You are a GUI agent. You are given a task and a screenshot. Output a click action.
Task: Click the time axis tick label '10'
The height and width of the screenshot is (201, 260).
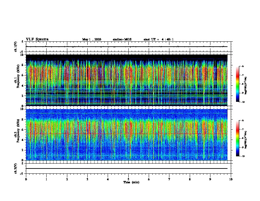coord(231,179)
